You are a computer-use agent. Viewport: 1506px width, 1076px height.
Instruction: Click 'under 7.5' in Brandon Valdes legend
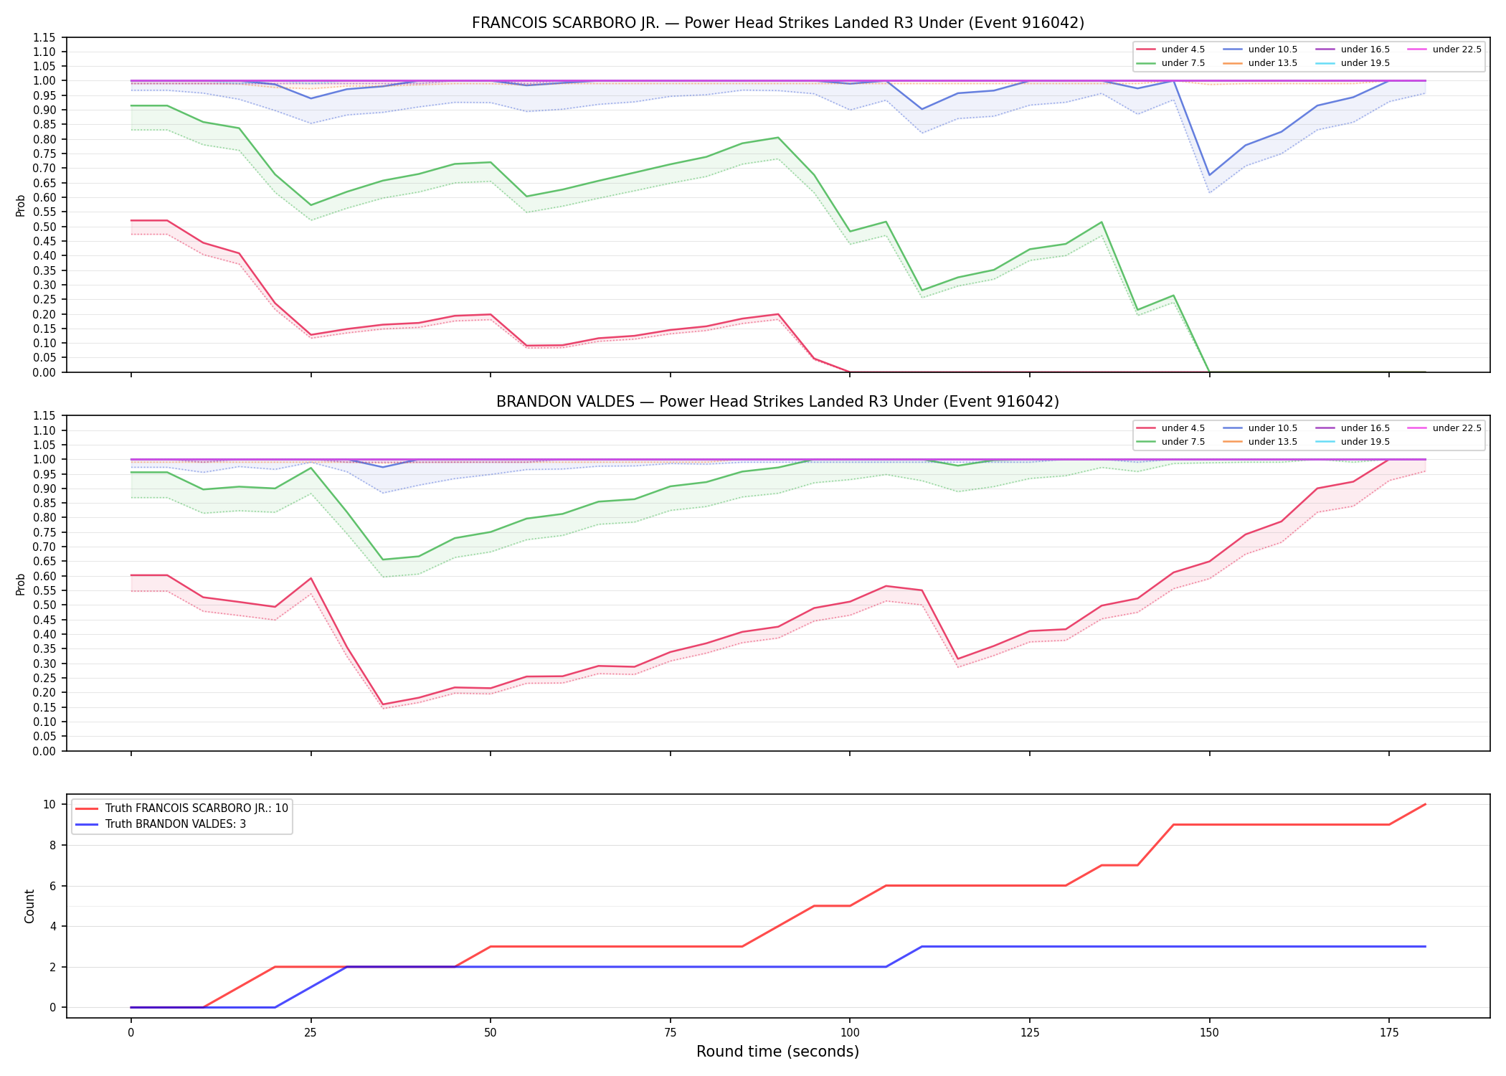tap(1183, 442)
